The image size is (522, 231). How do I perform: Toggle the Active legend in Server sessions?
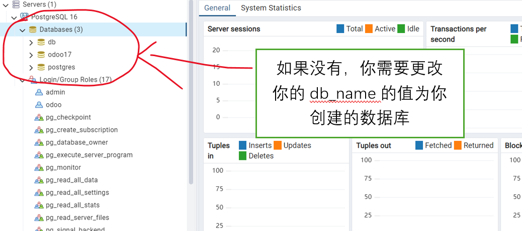pyautogui.click(x=380, y=29)
